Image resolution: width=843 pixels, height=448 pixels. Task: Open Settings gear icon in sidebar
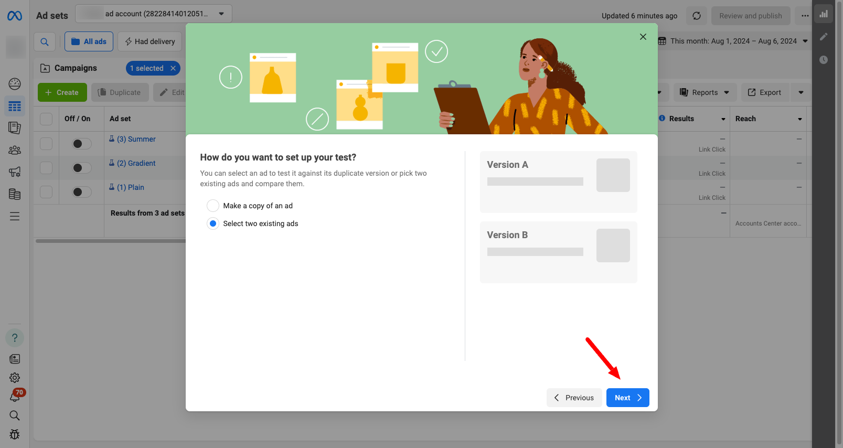coord(15,378)
